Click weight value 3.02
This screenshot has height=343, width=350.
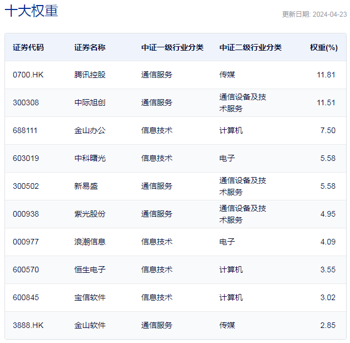[328, 298]
